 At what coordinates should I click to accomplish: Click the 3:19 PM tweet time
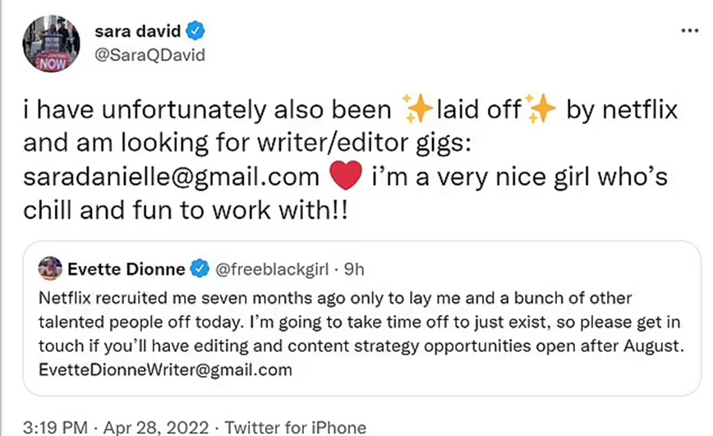pos(53,427)
